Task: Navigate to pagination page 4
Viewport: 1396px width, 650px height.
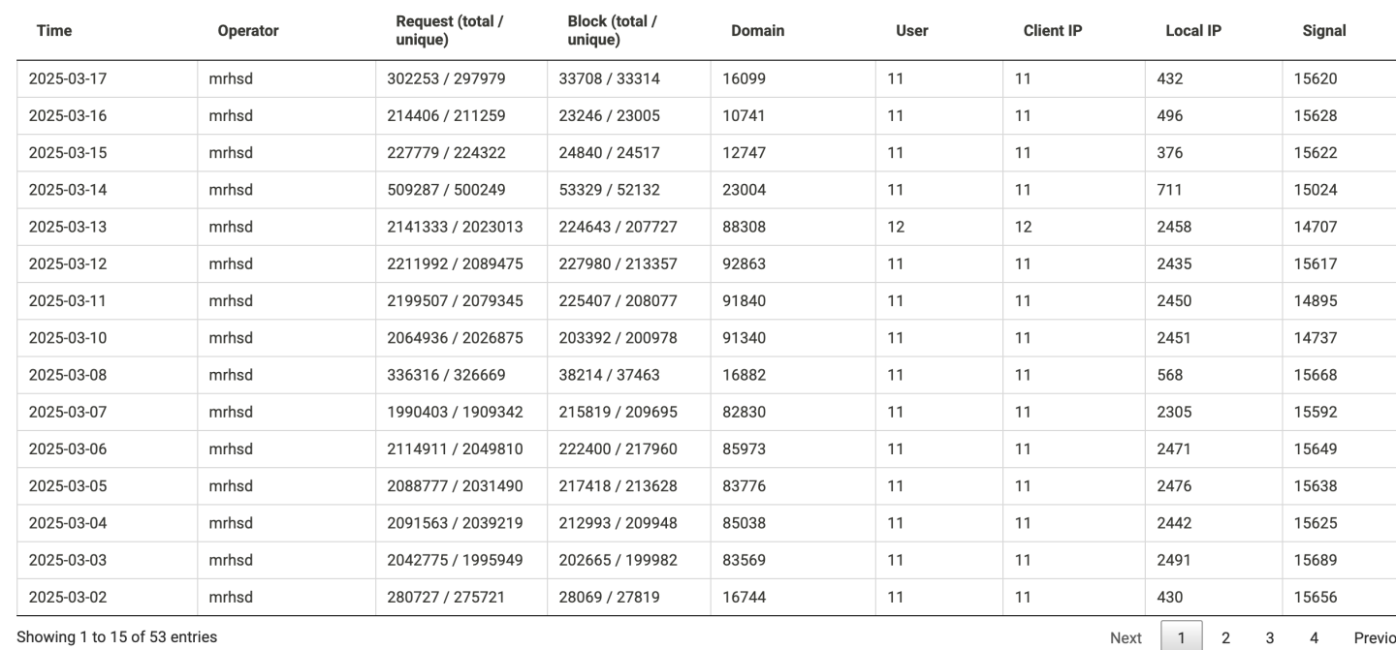Action: coord(1314,637)
